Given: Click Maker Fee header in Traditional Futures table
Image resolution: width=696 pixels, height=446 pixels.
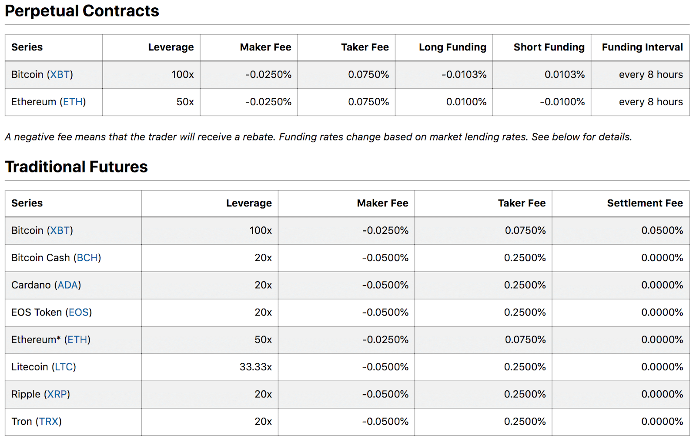Looking at the screenshot, I should point(382,203).
